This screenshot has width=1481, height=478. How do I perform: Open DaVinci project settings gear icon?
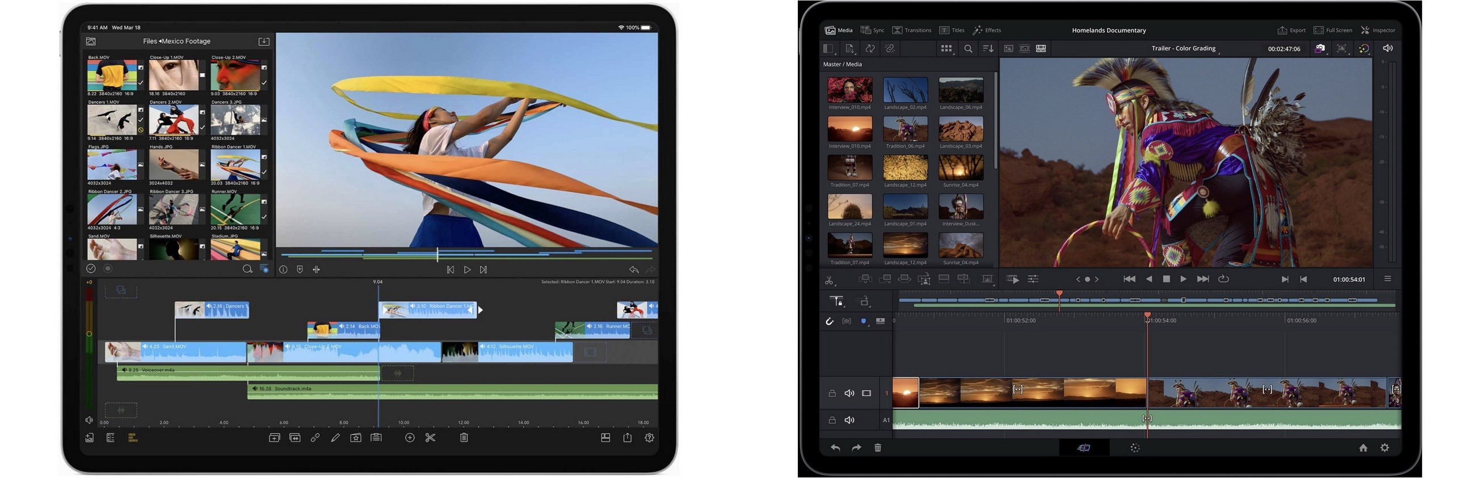(1385, 448)
